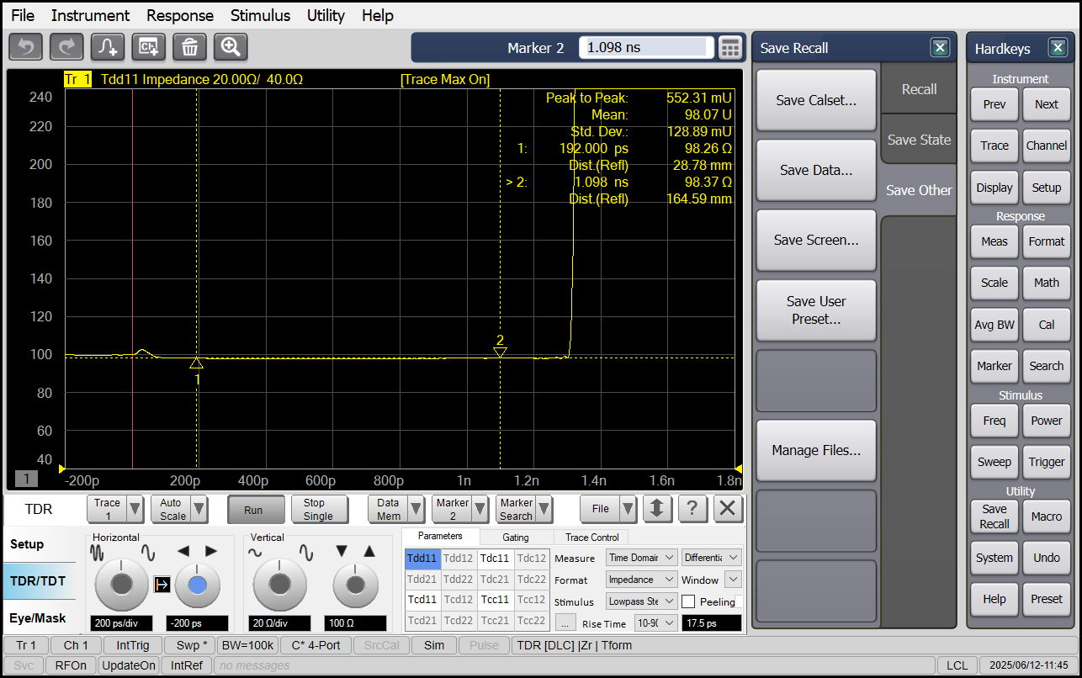The height and width of the screenshot is (678, 1082).
Task: Click the Preset hardkey
Action: (1047, 599)
